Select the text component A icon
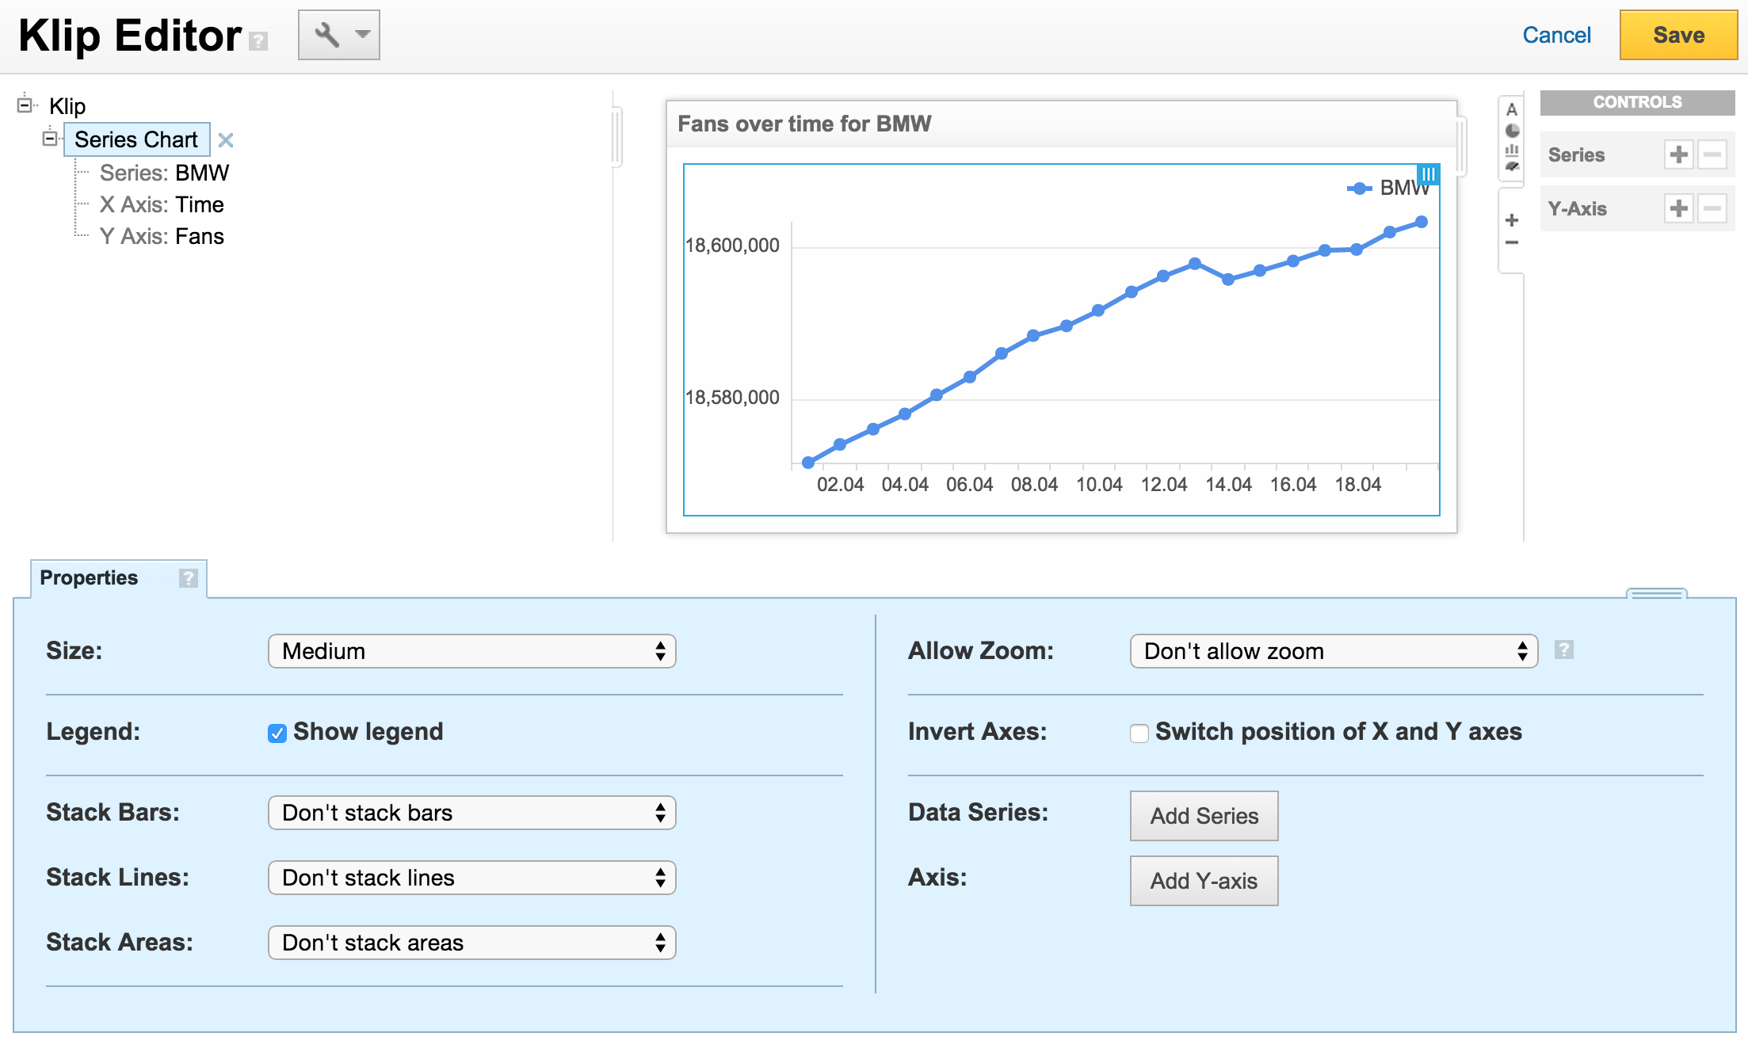 point(1512,109)
